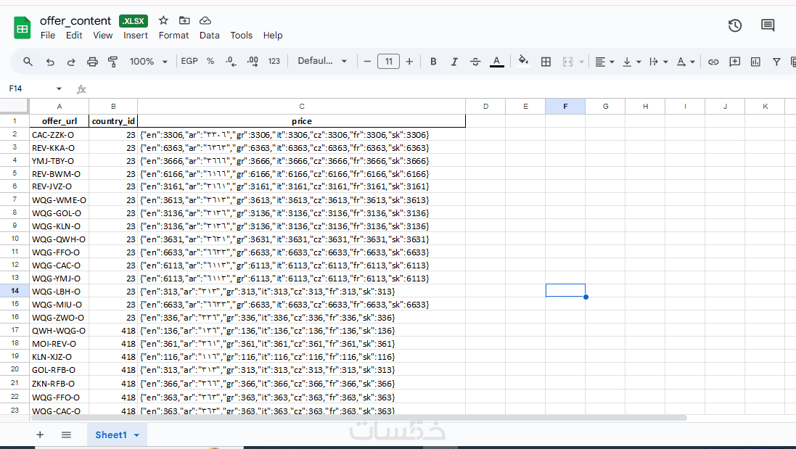This screenshot has width=796, height=449.
Task: Click the offer_content document title
Action: tap(75, 21)
